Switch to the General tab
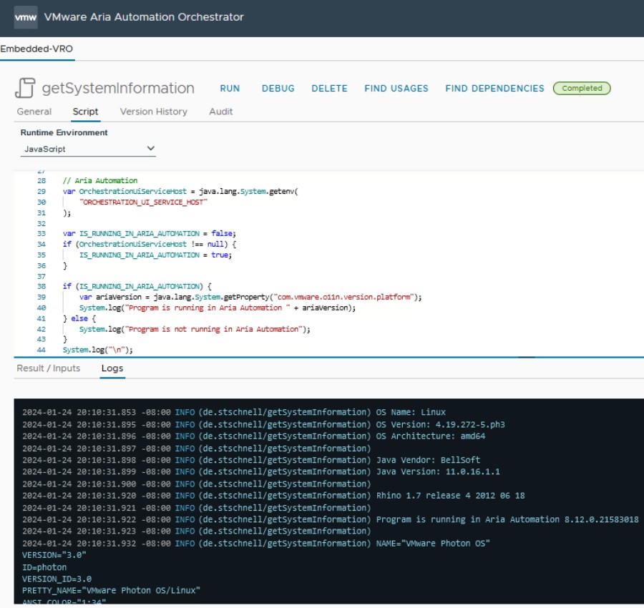Screen dimensions: 644x608 [34, 112]
